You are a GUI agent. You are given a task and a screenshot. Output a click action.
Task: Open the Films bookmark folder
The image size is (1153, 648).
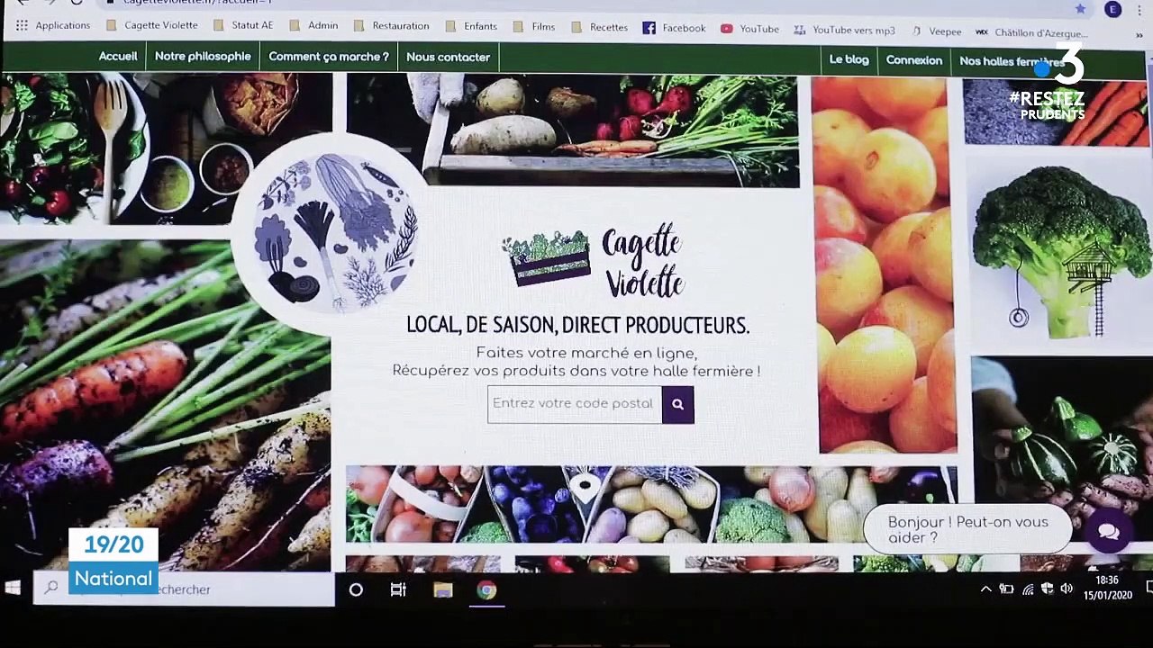pos(534,27)
